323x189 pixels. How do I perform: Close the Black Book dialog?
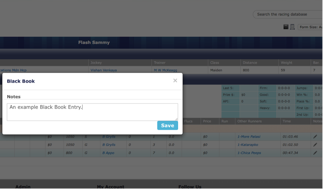pos(175,80)
